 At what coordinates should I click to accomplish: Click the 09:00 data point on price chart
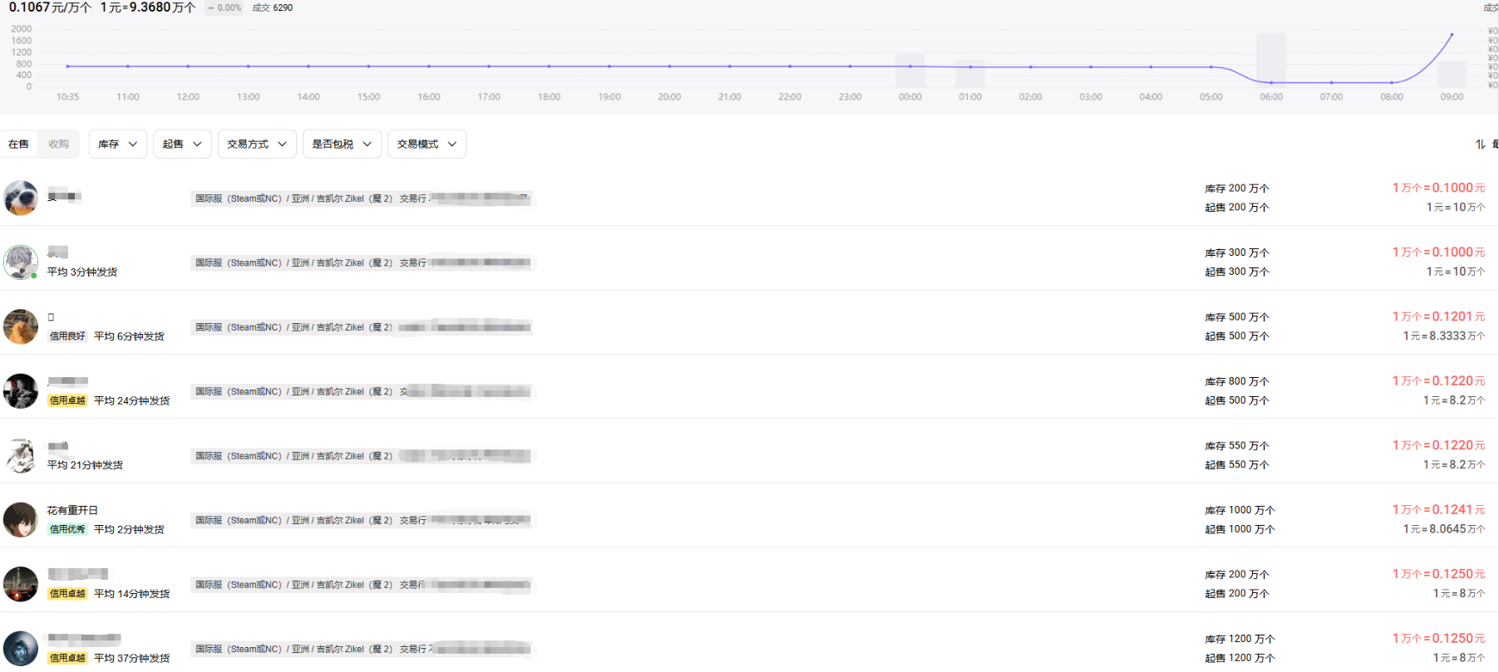tap(1452, 35)
